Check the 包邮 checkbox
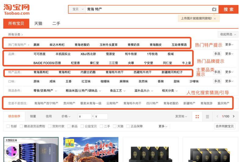 click(x=8, y=126)
